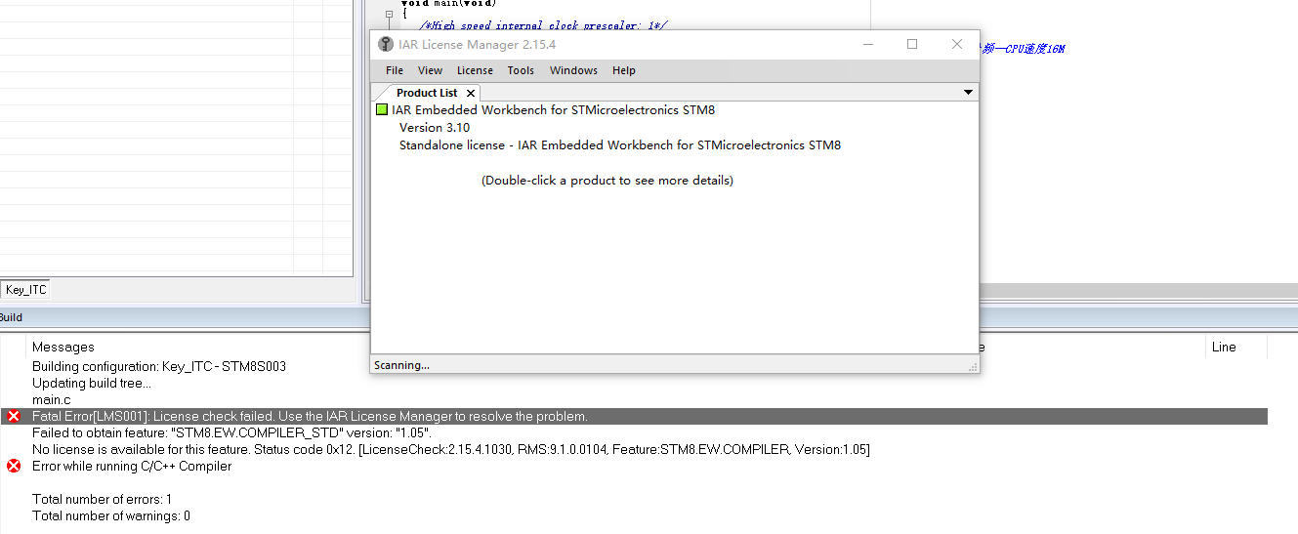Click the green status square beside STM8 product
Image resolution: width=1298 pixels, height=534 pixels.
click(x=382, y=110)
